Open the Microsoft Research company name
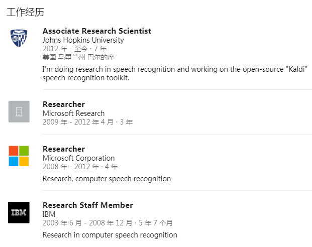This screenshot has height=247, width=312. 73,113
